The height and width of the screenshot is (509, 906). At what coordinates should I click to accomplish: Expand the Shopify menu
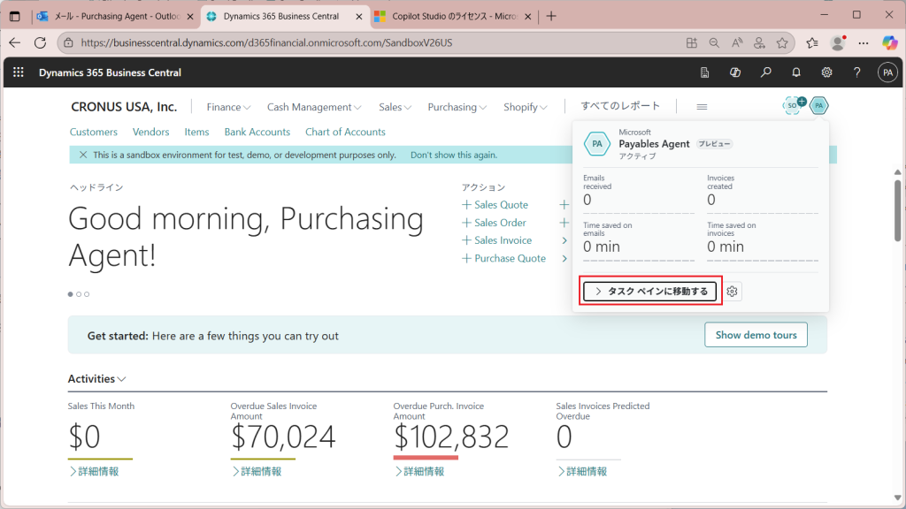click(x=525, y=107)
